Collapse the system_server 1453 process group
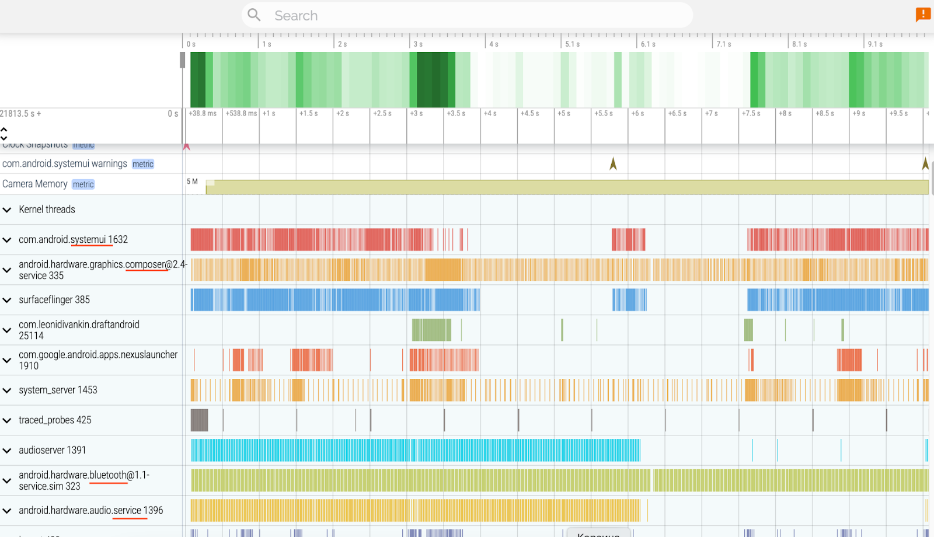Screen dimensions: 934x537 pyautogui.click(x=7, y=390)
